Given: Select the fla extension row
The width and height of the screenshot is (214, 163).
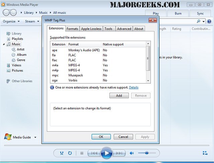Looking at the screenshot, I should click(98, 55).
